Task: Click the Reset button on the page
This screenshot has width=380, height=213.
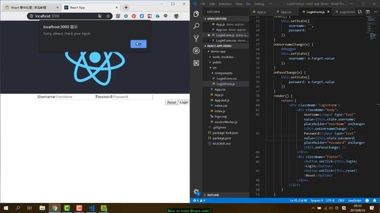Action: pyautogui.click(x=172, y=102)
